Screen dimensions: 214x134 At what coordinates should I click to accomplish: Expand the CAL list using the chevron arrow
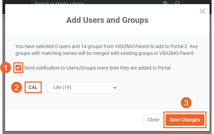point(115,88)
